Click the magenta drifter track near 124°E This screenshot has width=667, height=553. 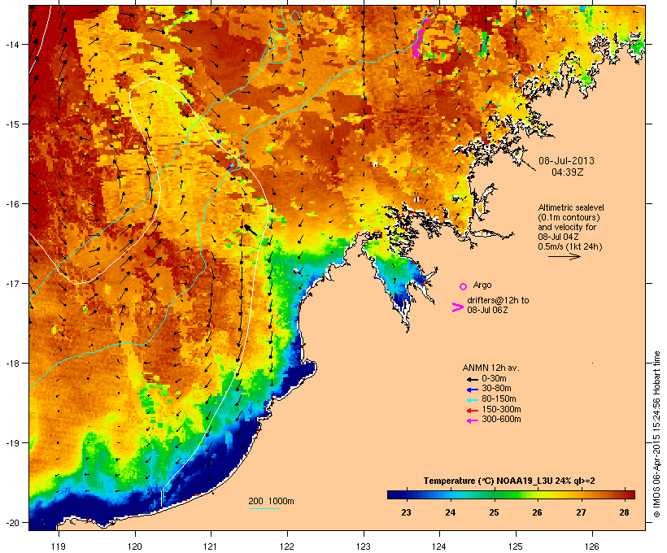coord(420,38)
